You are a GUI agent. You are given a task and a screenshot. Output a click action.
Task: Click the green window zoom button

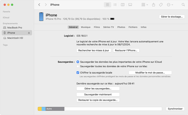(12, 5)
